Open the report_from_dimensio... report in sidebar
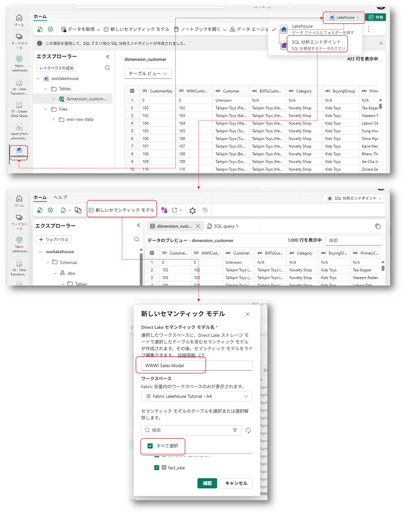This screenshot has height=514, width=404. coord(19,131)
